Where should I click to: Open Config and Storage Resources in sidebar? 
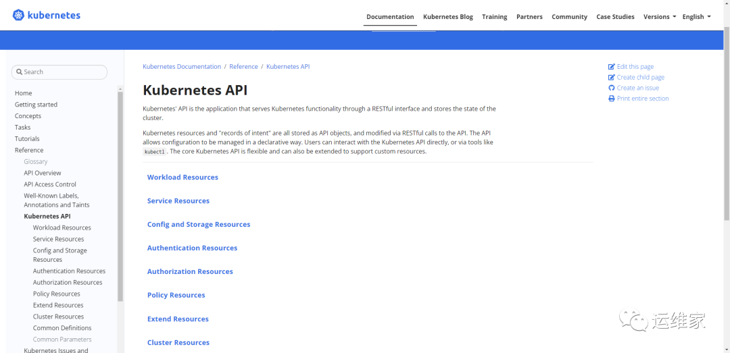(x=59, y=255)
